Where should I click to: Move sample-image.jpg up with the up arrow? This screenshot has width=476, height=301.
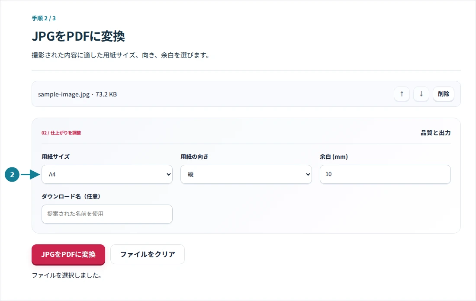[402, 94]
